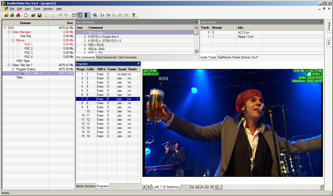This screenshot has width=333, height=196.
Task: Click the yellow question mark Help icon
Action: coord(133,15)
